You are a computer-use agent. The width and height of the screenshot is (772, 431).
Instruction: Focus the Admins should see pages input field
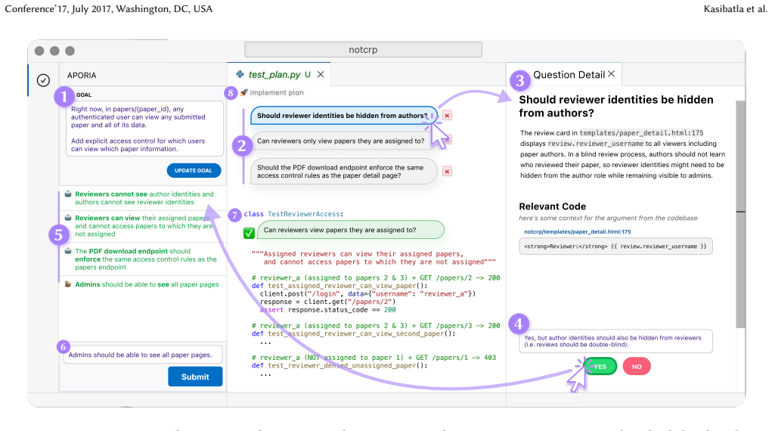pyautogui.click(x=143, y=355)
